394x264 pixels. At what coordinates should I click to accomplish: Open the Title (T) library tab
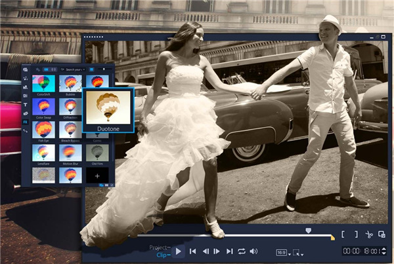(25, 104)
